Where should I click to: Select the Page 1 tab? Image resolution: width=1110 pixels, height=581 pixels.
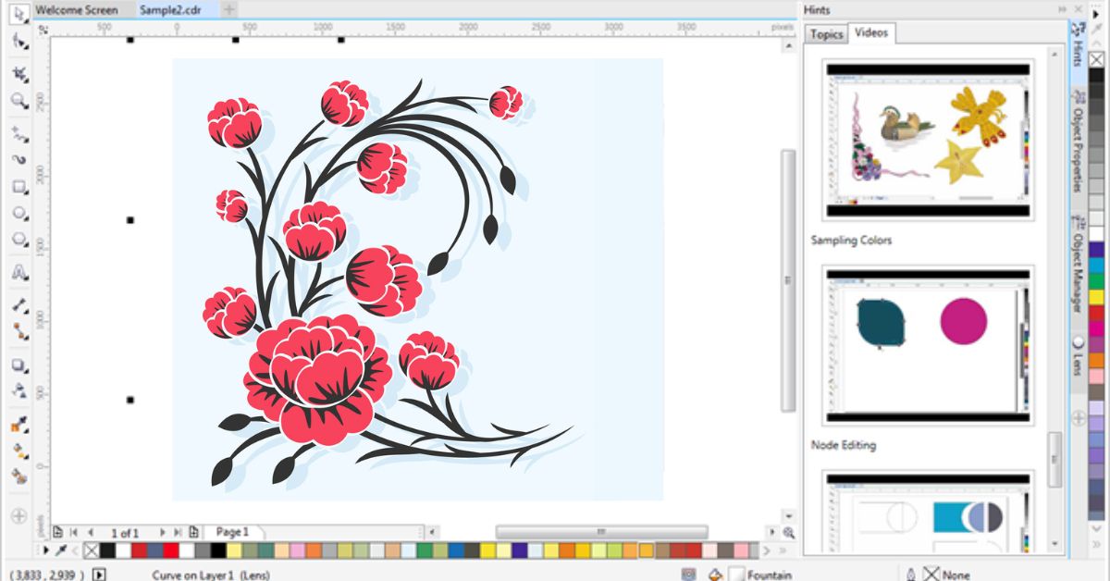pyautogui.click(x=232, y=532)
